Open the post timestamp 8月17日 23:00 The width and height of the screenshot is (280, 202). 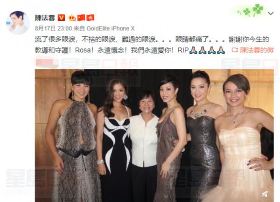pyautogui.click(x=53, y=28)
